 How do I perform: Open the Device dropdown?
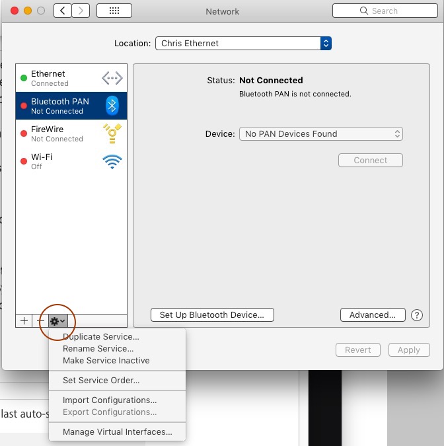pos(321,133)
